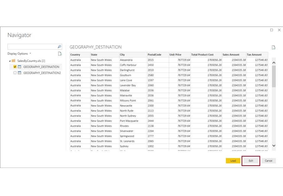Click inside the Navigator search box
Image resolution: width=283 pixels, height=196 pixels.
(x=32, y=47)
